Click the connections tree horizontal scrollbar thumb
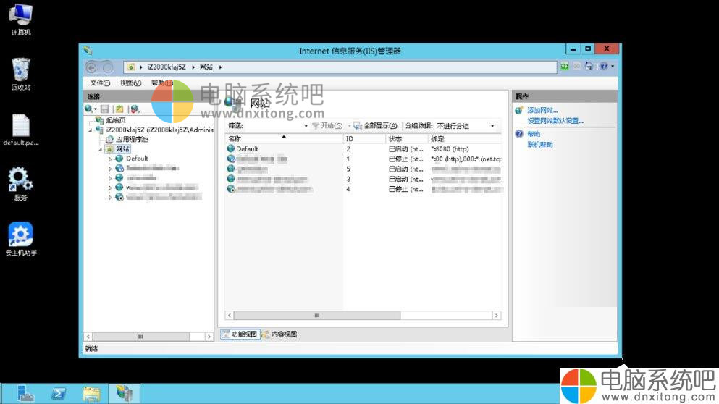 140,337
